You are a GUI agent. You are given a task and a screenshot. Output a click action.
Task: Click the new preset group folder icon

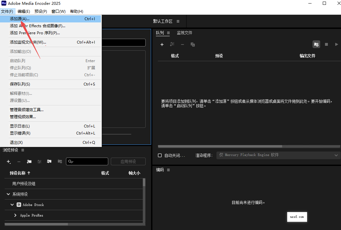[29, 162]
